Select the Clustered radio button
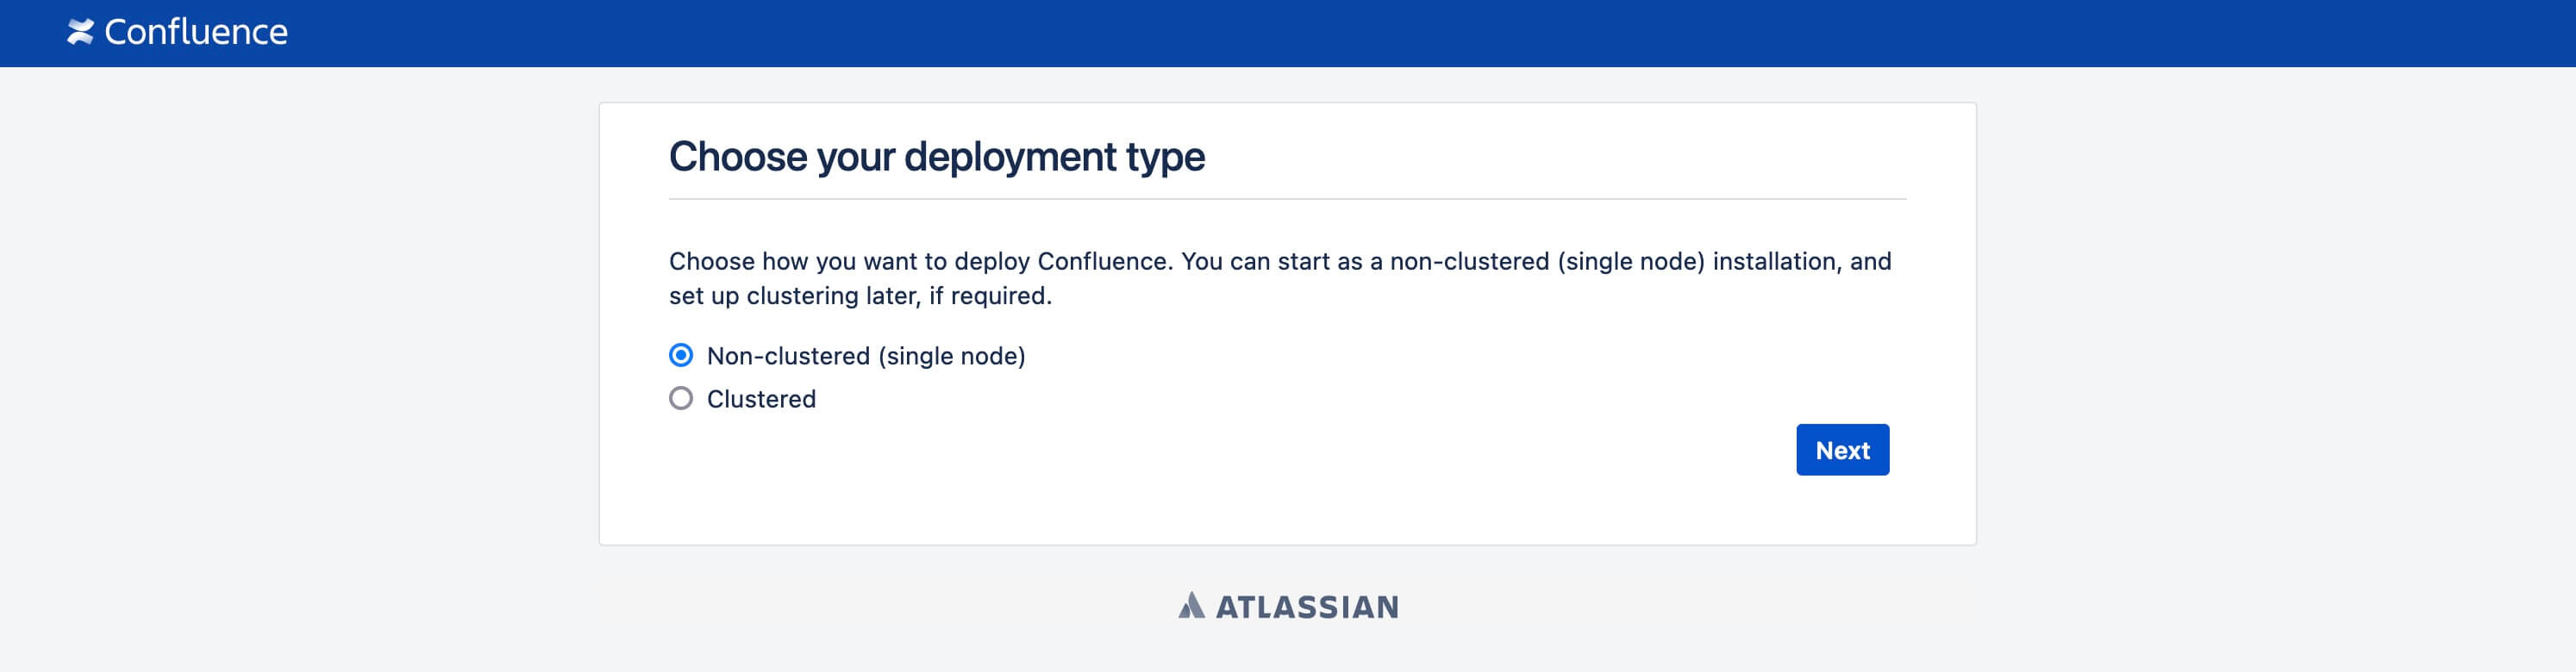The width and height of the screenshot is (2576, 672). pyautogui.click(x=681, y=398)
